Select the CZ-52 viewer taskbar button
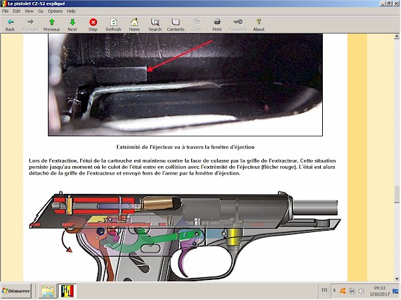This screenshot has width=401, height=300. pyautogui.click(x=68, y=291)
